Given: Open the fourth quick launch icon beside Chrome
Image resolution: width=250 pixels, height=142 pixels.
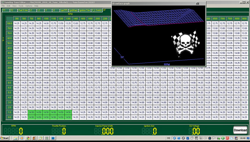Looking at the screenshot, I should [x=34, y=138].
